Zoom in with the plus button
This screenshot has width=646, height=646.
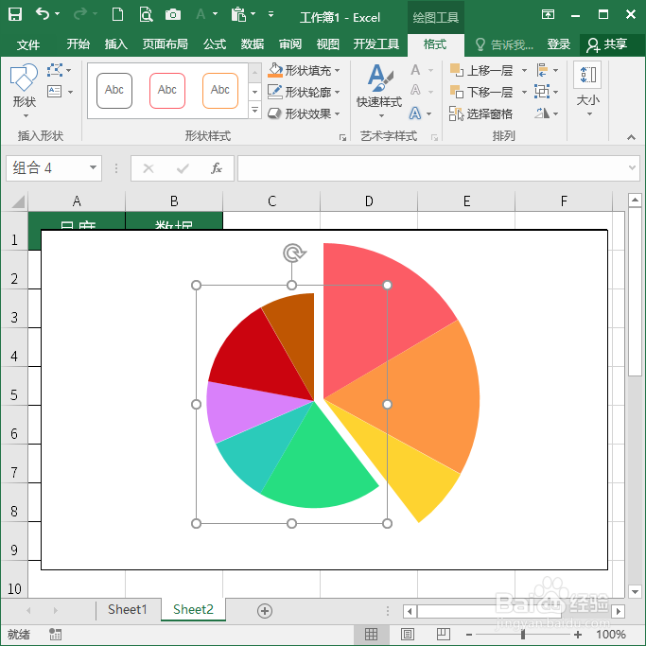[578, 635]
